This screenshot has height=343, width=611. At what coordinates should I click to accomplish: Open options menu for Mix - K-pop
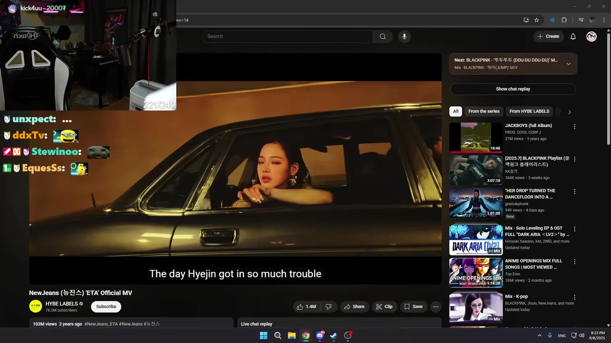(575, 297)
